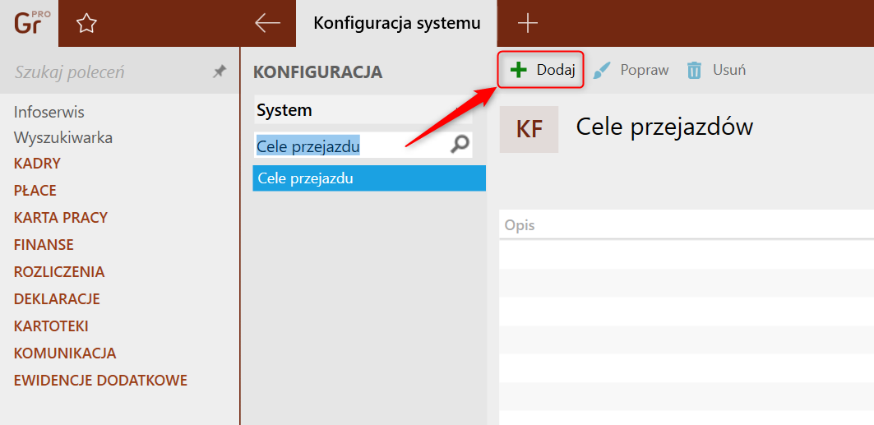Pin the command search panel
874x425 pixels.
pos(220,72)
